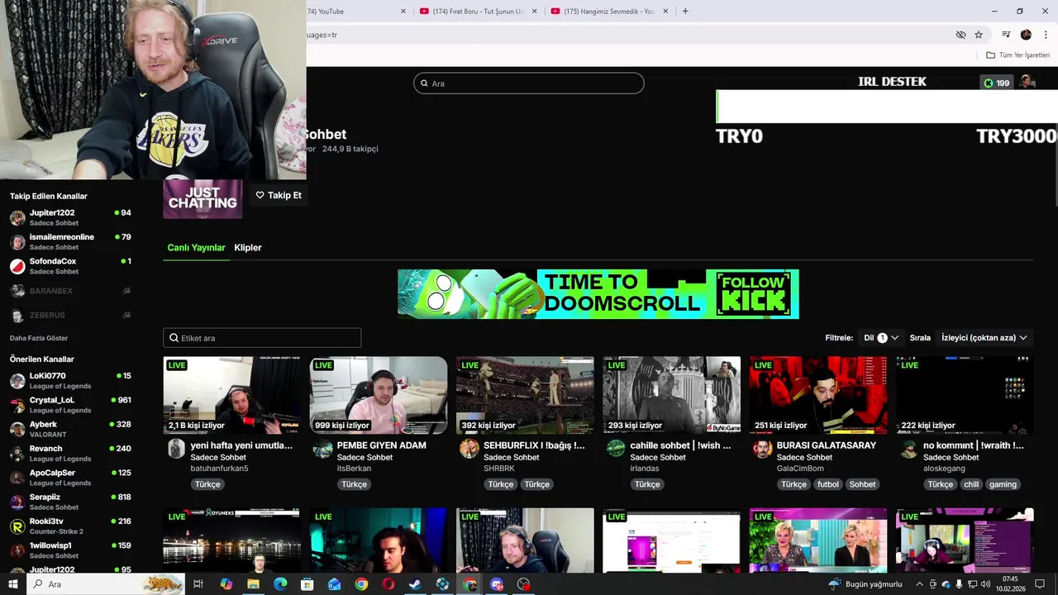
Task: Open a new browser tab with plus
Action: [685, 11]
